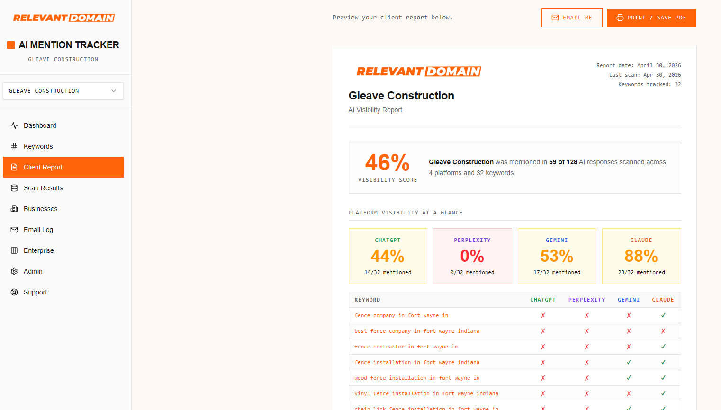Click the ChatGPT column header

point(543,300)
